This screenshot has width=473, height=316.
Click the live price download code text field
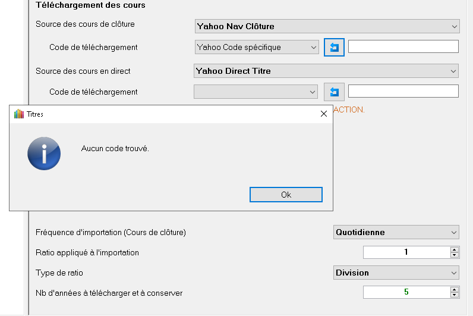(x=403, y=91)
